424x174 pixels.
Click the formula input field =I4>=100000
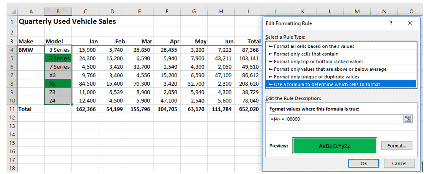pyautogui.click(x=336, y=119)
